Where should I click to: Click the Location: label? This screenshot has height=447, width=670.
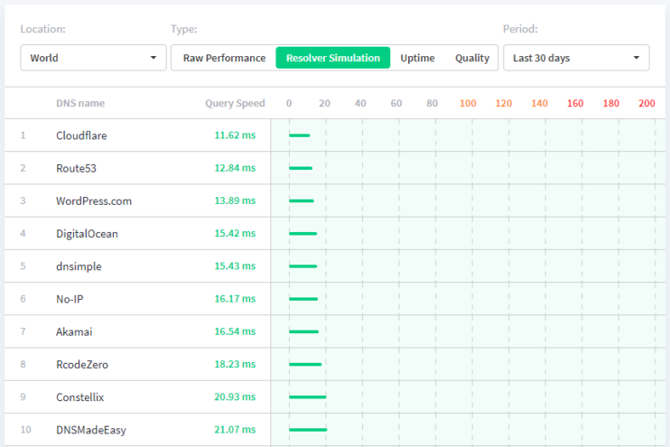[x=42, y=29]
